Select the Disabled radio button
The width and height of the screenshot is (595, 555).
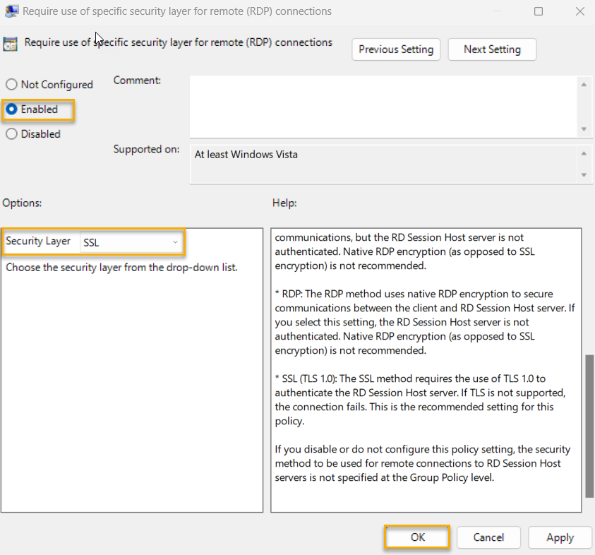(x=11, y=133)
